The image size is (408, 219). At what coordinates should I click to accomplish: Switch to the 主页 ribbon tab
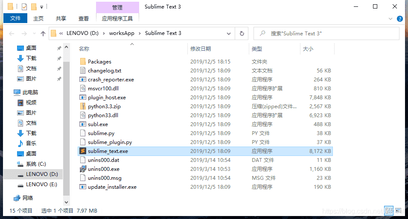(38, 18)
